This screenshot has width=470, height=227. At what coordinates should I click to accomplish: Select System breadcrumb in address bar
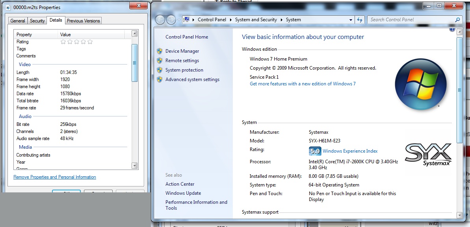(293, 19)
